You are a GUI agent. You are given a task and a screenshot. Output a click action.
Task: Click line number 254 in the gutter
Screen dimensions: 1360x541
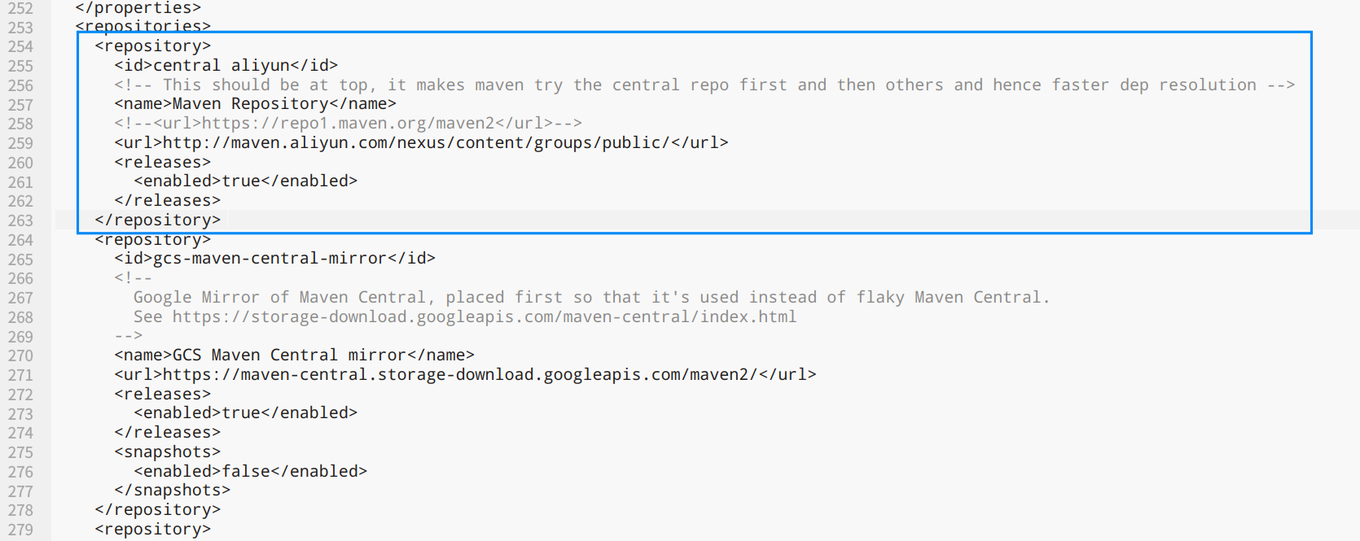click(21, 46)
